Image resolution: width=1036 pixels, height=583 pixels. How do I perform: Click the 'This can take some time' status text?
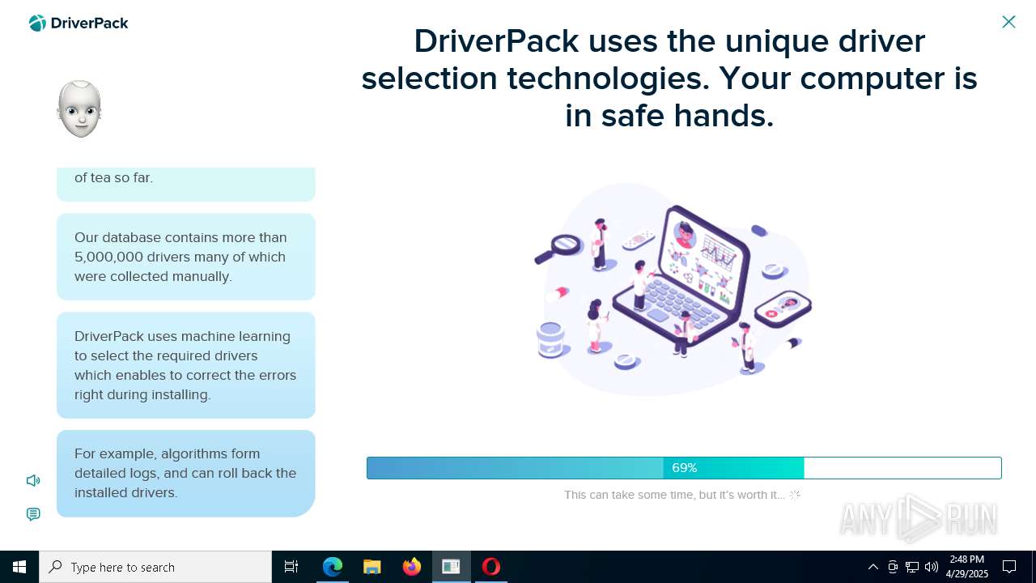coord(674,495)
